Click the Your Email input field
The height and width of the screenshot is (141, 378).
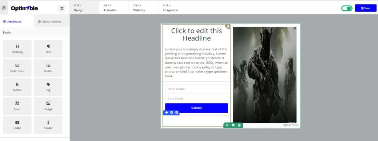(x=196, y=98)
